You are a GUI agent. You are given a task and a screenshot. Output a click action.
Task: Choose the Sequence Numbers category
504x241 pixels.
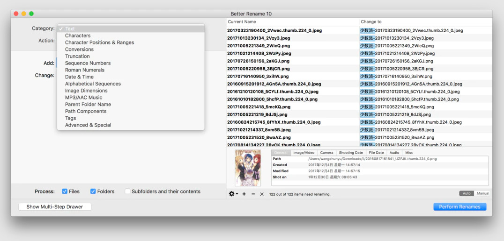coord(131,63)
